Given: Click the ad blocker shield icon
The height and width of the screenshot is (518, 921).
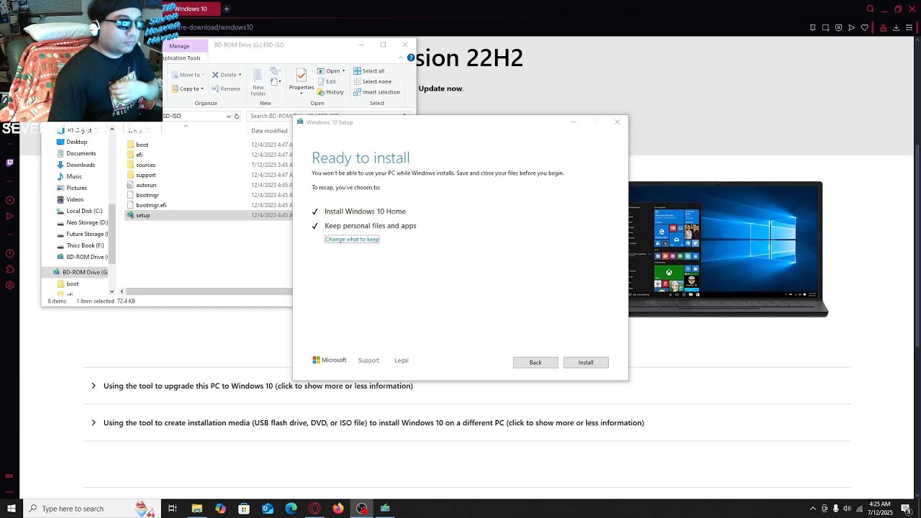Looking at the screenshot, I should 839,27.
